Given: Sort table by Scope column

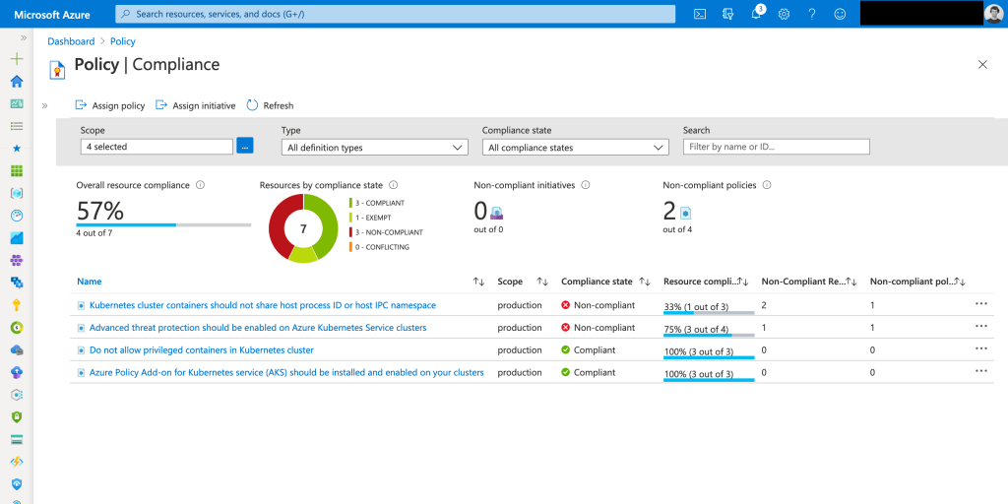Looking at the screenshot, I should (x=542, y=282).
